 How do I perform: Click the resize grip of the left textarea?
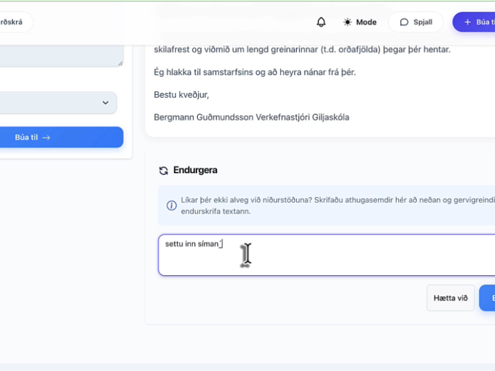(x=119, y=63)
